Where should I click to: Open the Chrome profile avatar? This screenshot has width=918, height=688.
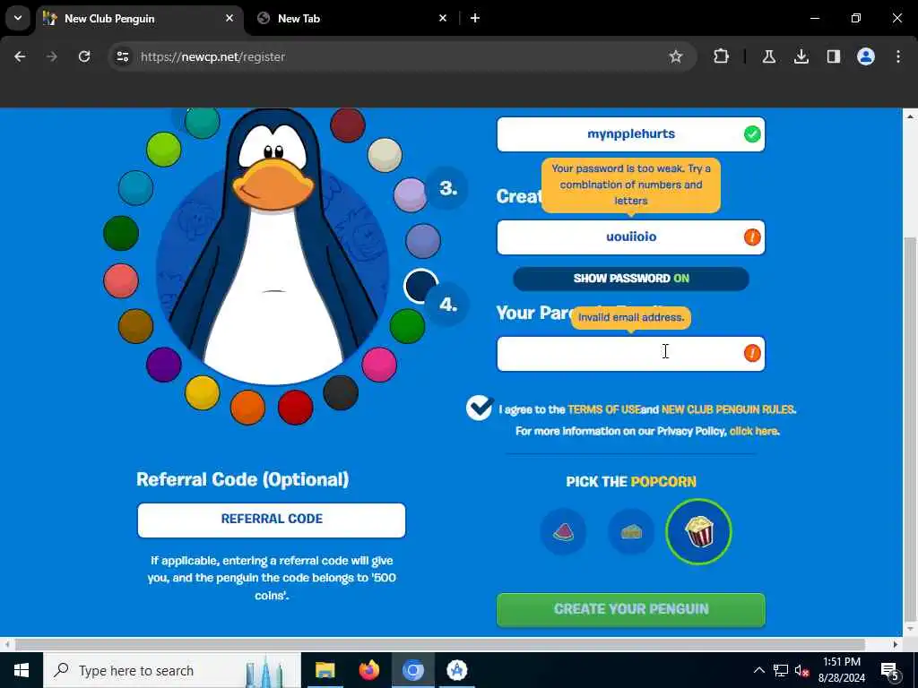point(866,56)
